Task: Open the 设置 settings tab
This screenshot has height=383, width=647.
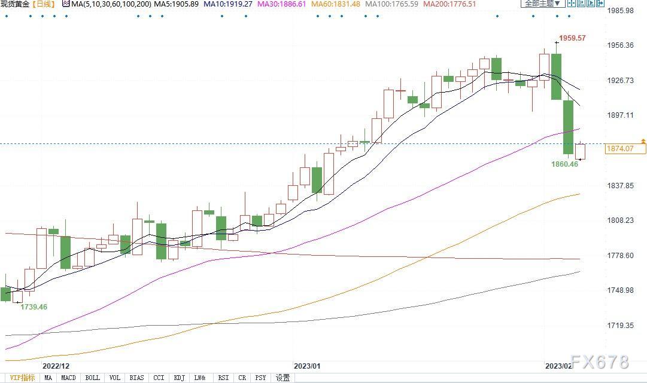Action: click(x=283, y=378)
